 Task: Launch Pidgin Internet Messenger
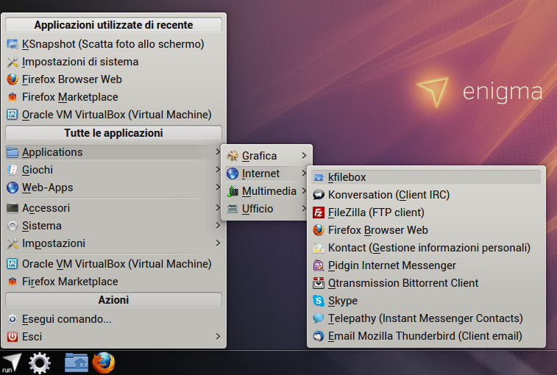[x=426, y=265]
